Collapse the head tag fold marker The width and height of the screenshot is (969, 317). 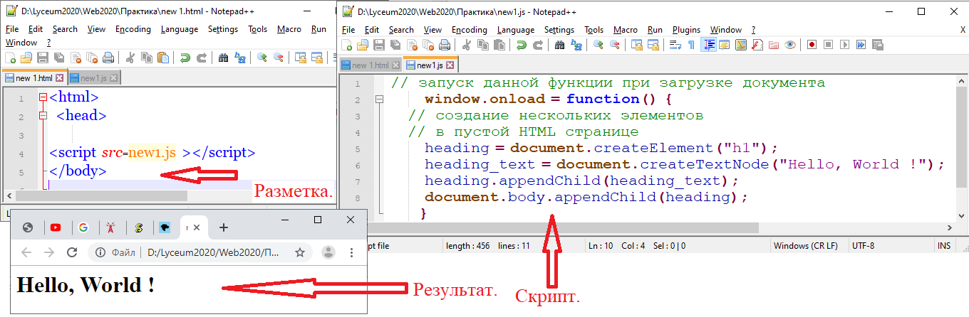coord(43,116)
